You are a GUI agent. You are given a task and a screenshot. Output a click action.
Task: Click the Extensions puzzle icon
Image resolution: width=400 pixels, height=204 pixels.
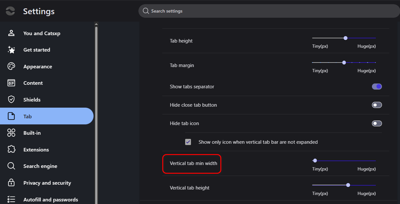[x=11, y=150]
